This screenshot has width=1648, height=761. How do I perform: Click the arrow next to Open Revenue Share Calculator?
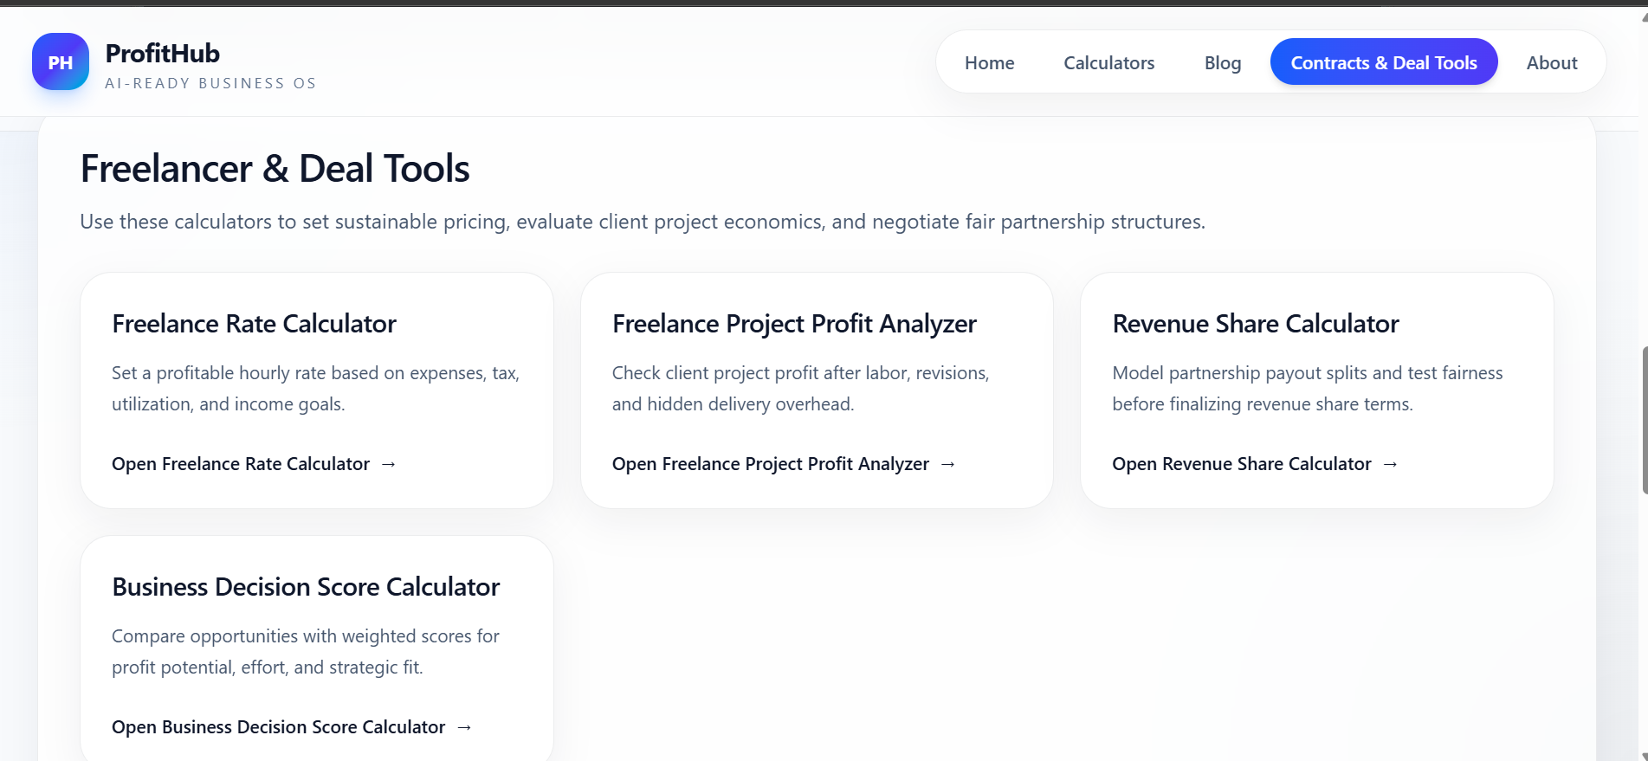1390,464
